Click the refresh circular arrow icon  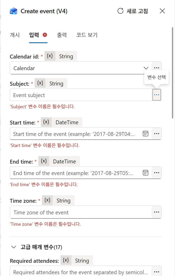(x=120, y=11)
